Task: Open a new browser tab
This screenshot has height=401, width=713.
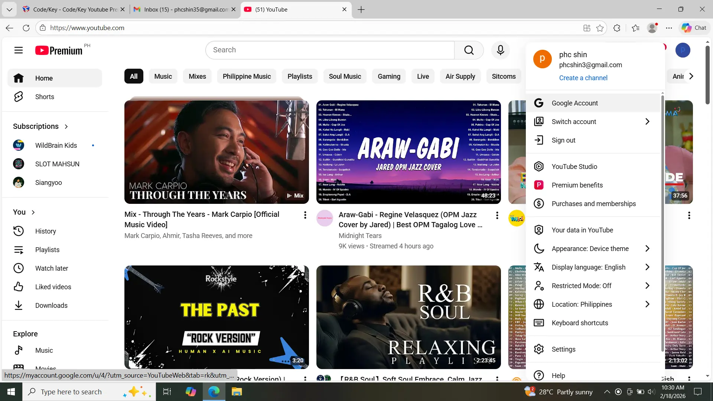Action: 361,10
